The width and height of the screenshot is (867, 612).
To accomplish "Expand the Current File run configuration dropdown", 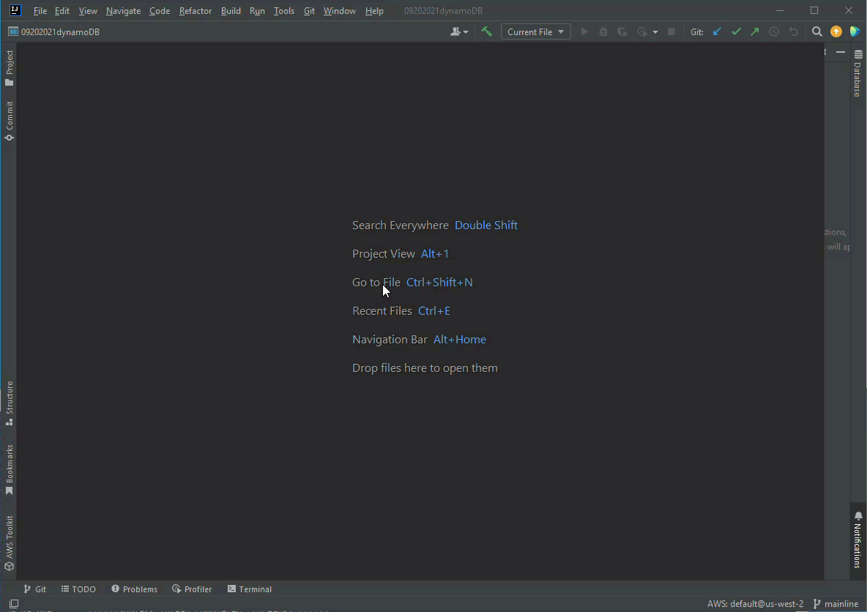I will (535, 31).
